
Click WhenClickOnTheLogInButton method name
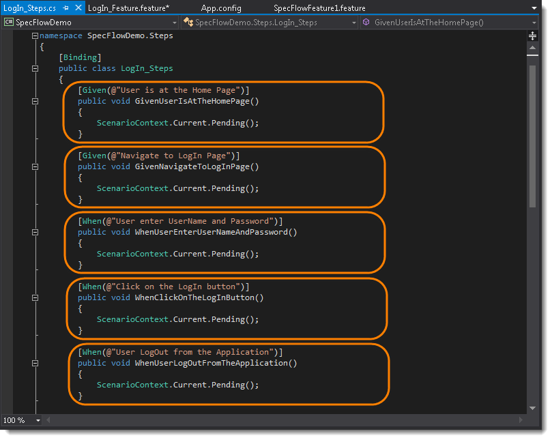(194, 297)
